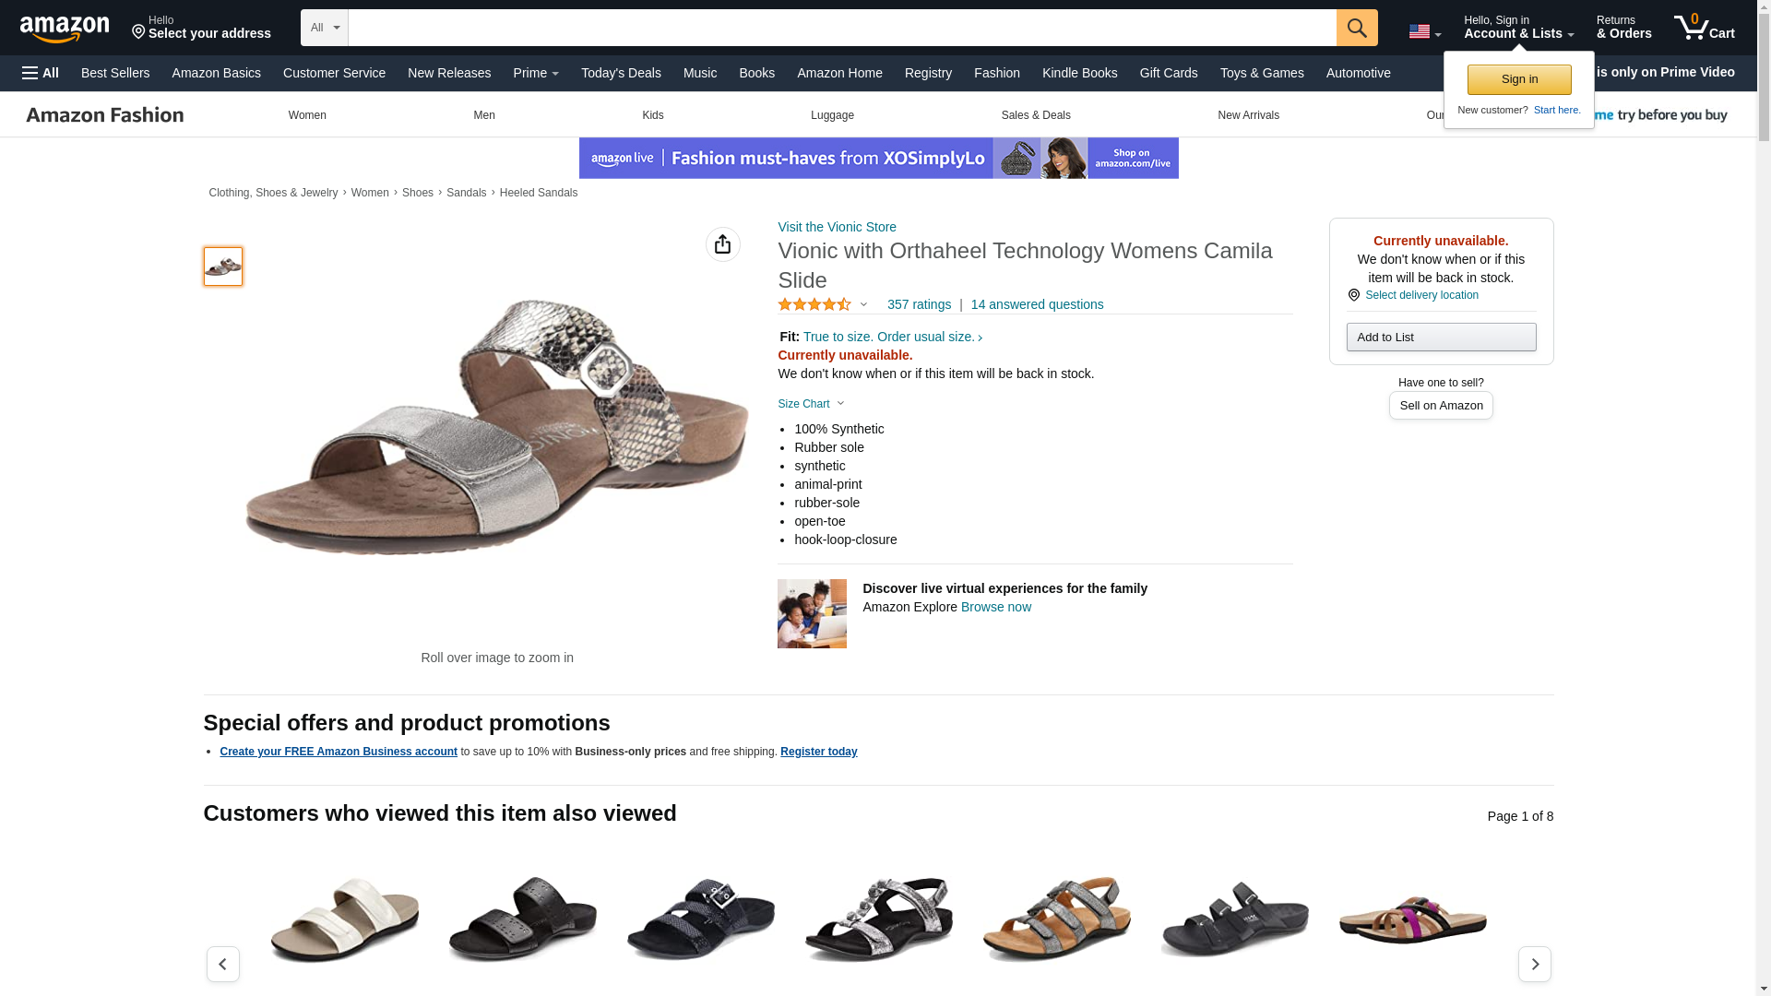This screenshot has height=996, width=1771.
Task: Click the Add to List button
Action: (x=1440, y=337)
